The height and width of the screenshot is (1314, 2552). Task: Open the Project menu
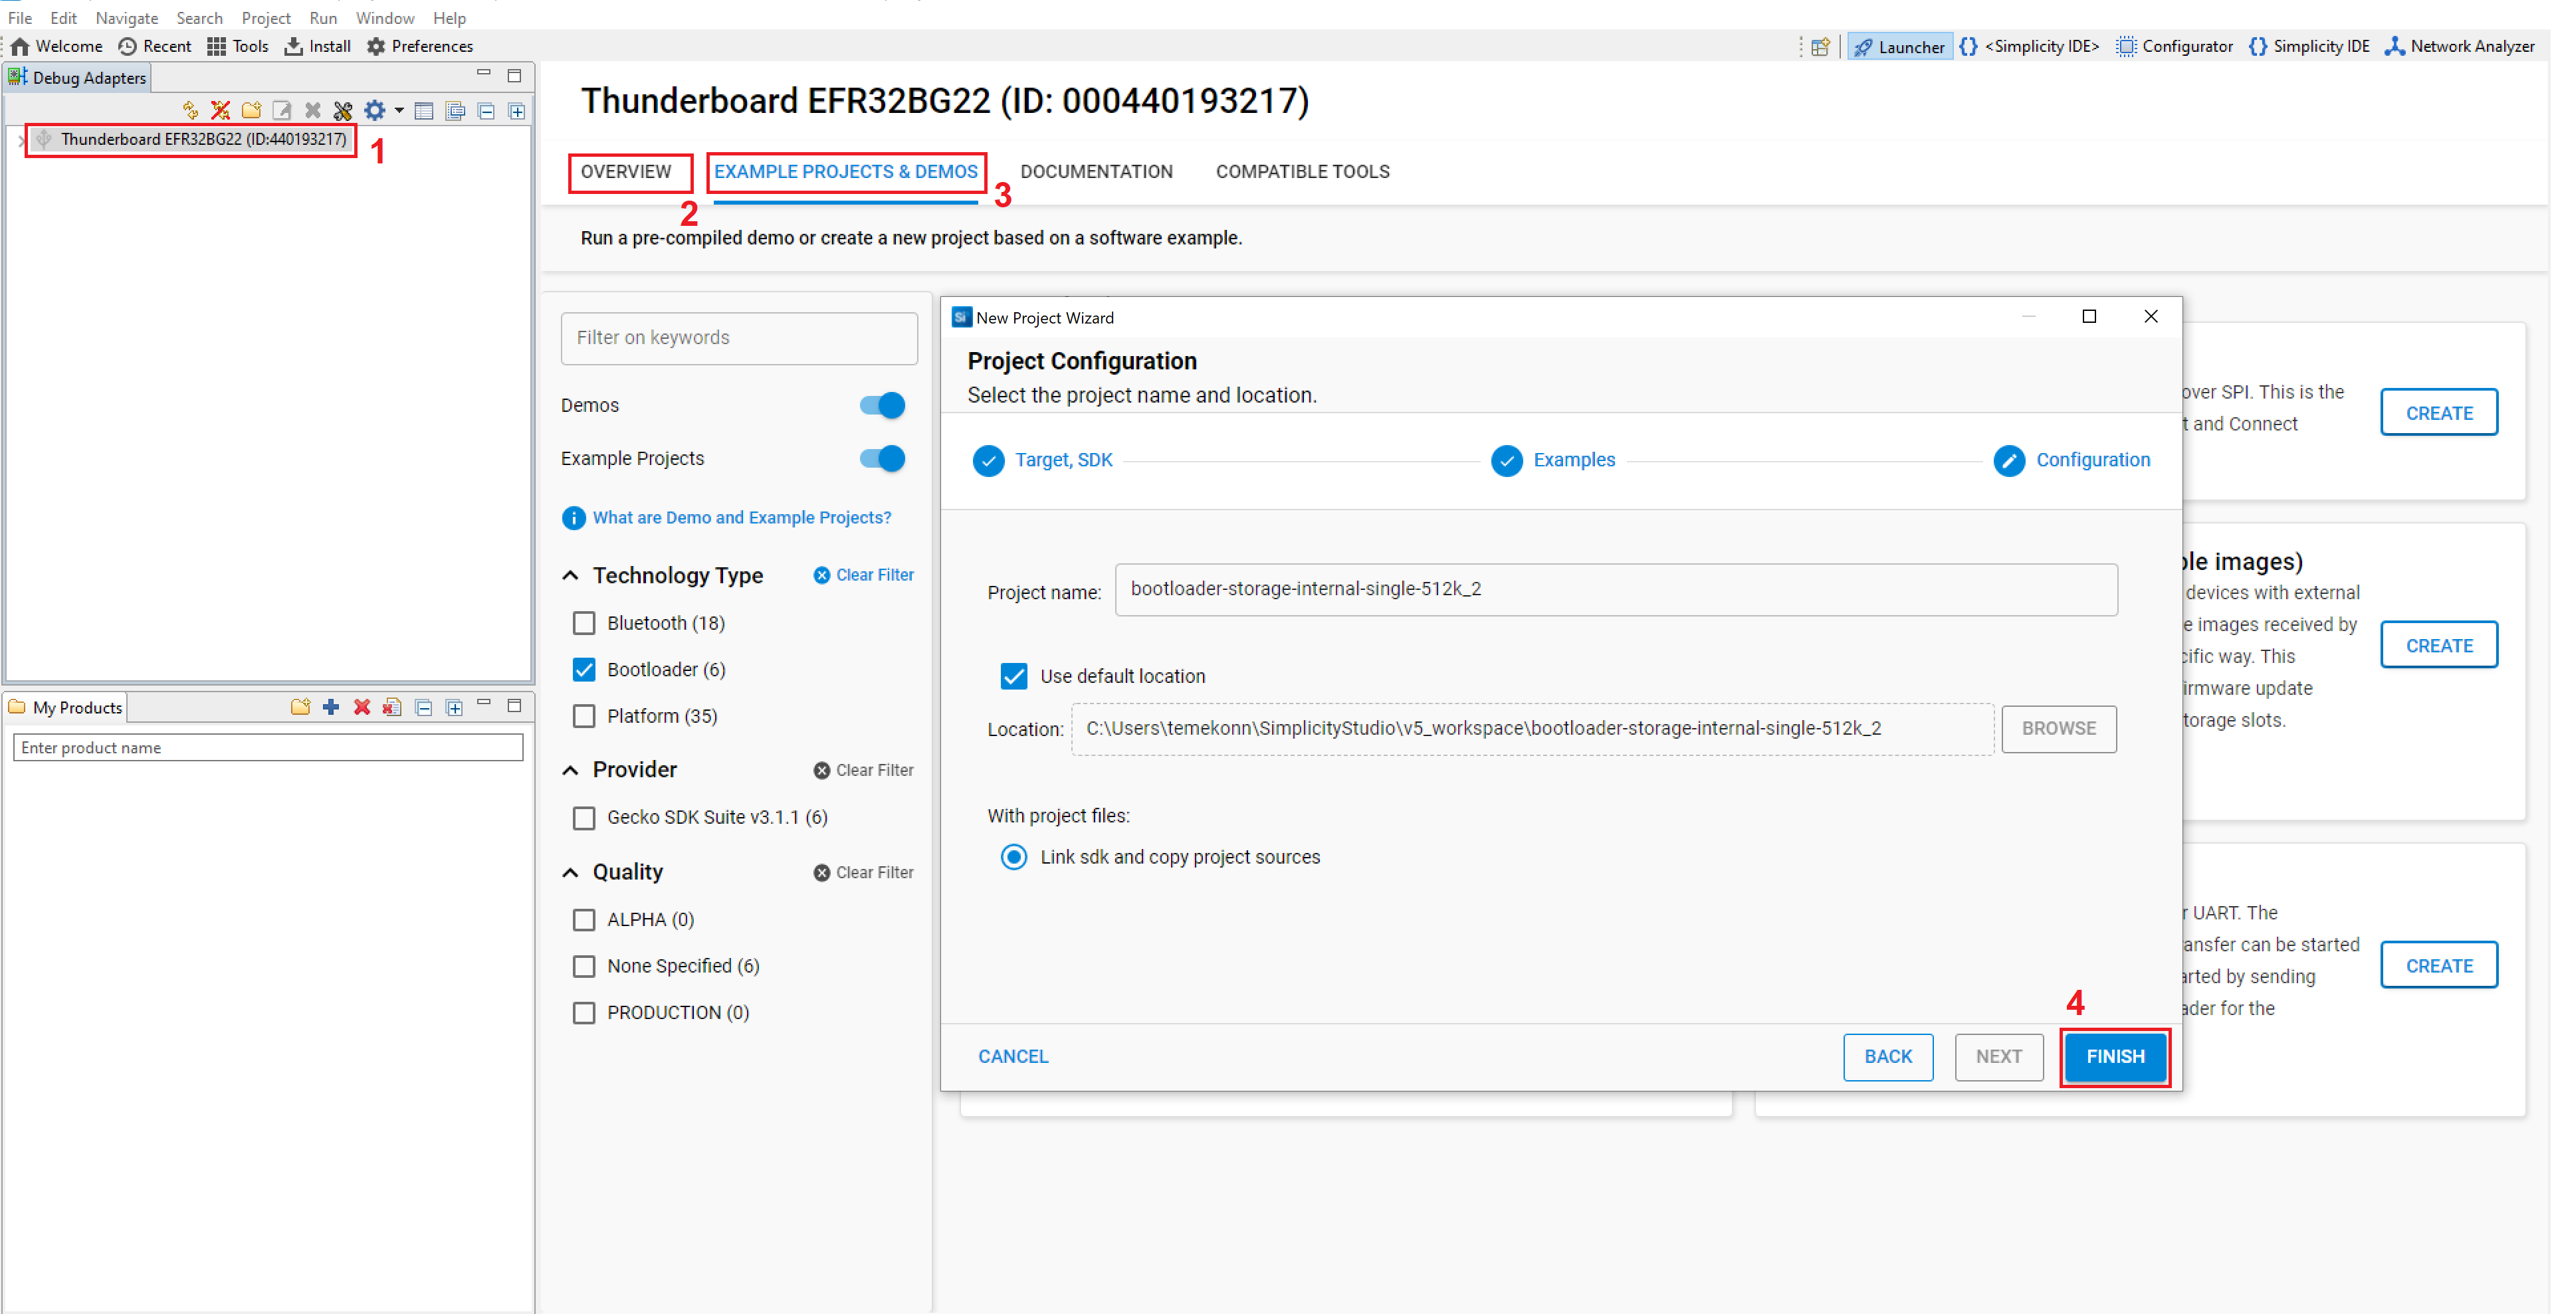tap(266, 17)
